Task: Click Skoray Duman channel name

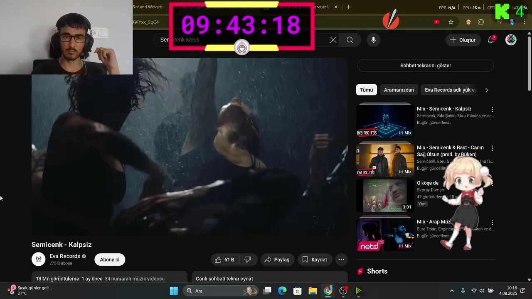Action: [430, 190]
